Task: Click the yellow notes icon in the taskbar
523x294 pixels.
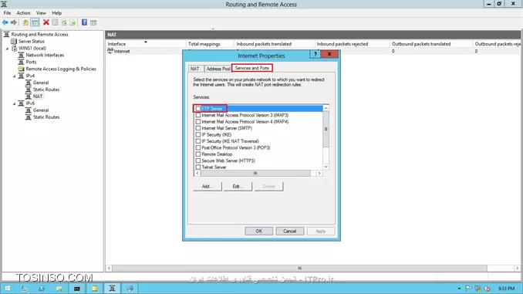Action: (94, 289)
